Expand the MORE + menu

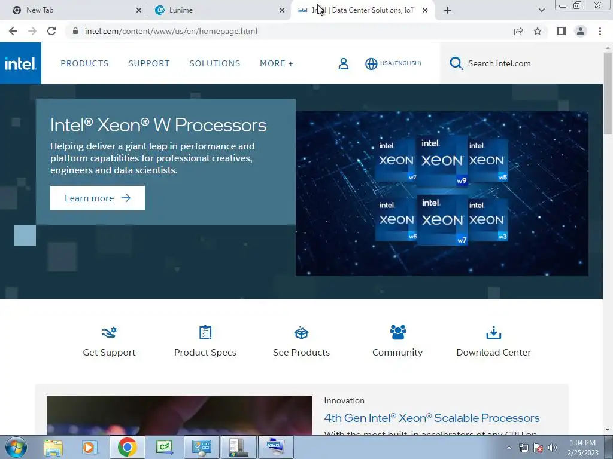(x=277, y=63)
